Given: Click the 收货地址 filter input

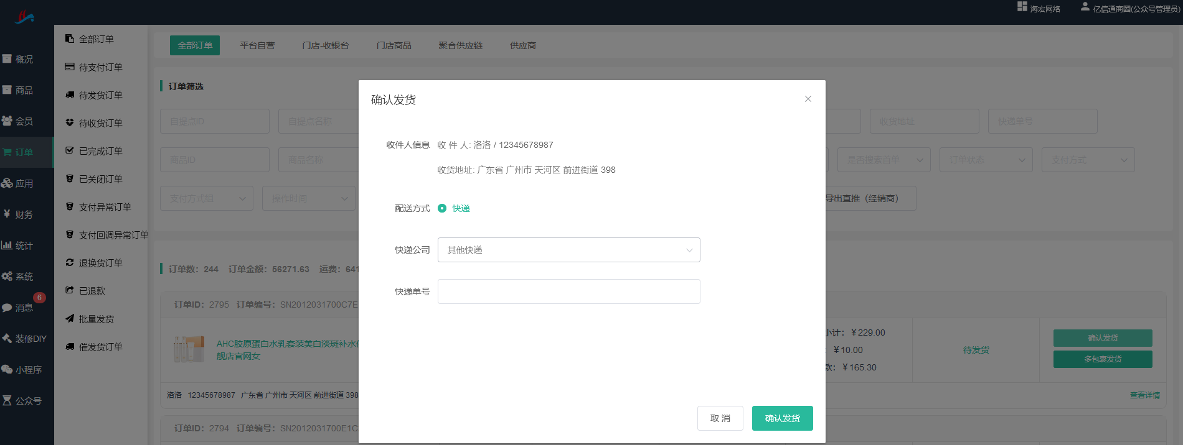Looking at the screenshot, I should (925, 121).
